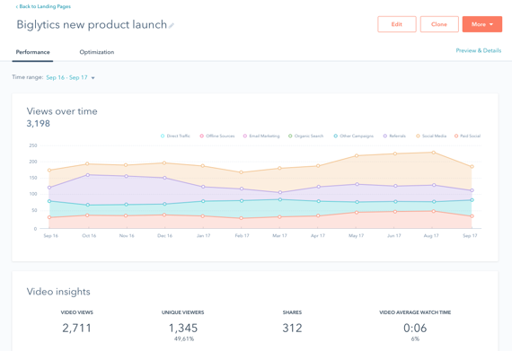Click the Other Campaigns data point at Jun 17
This screenshot has height=351, width=512.
[x=395, y=202]
